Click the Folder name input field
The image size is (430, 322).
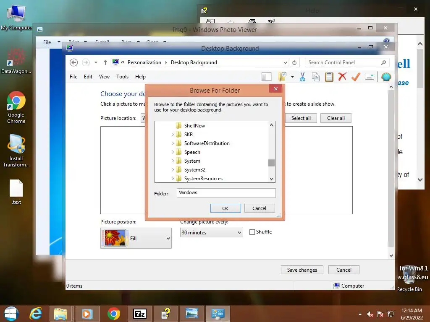tap(226, 193)
